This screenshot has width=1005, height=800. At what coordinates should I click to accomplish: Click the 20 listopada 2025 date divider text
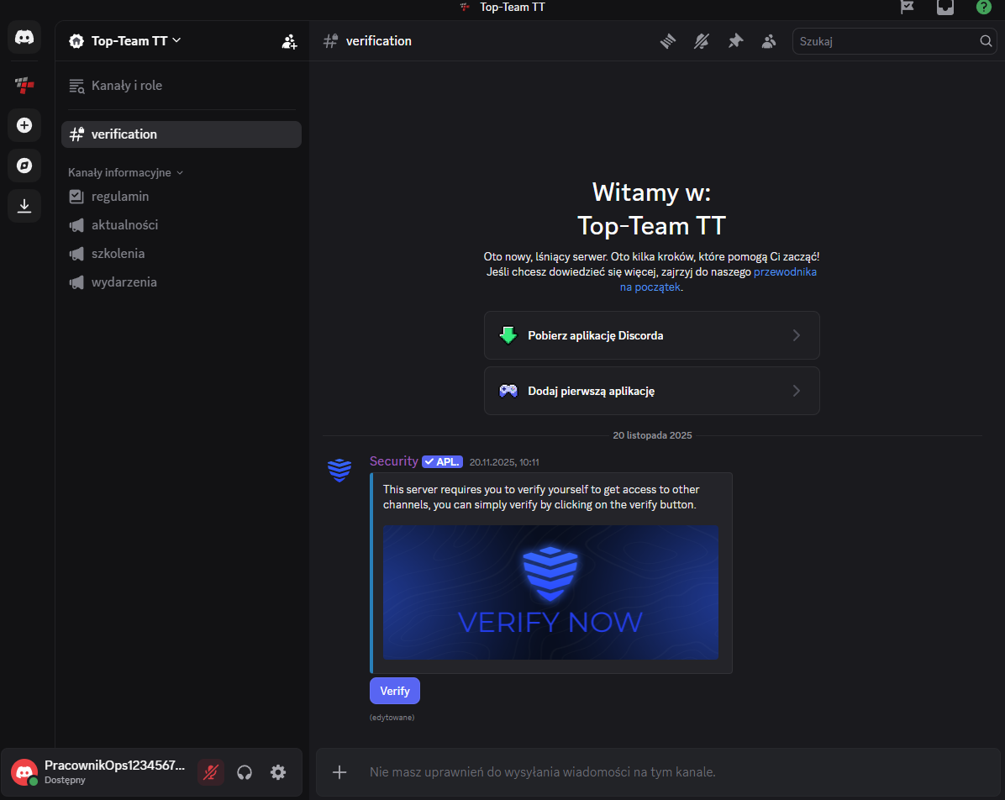point(652,435)
